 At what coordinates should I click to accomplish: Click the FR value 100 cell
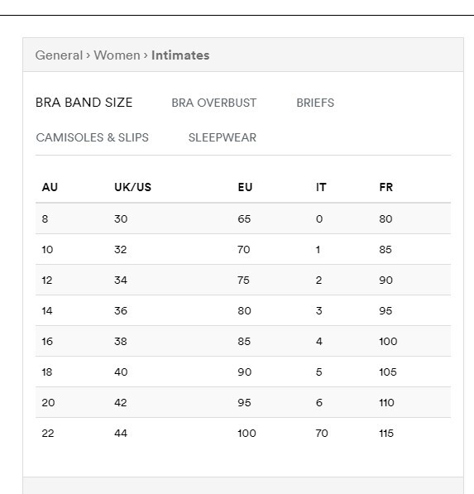pyautogui.click(x=388, y=341)
